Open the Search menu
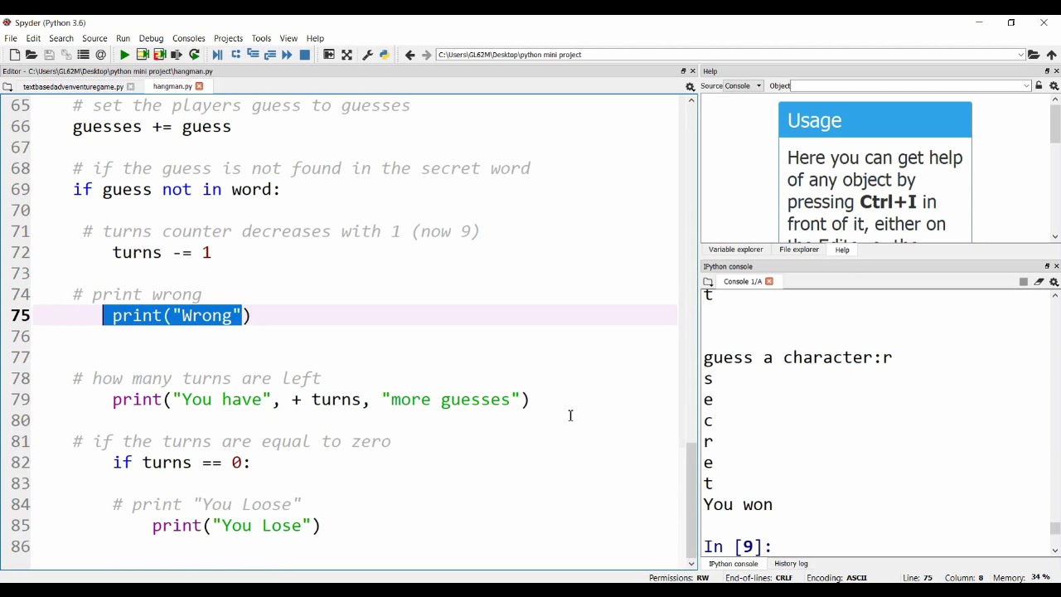This screenshot has height=597, width=1061. (61, 38)
